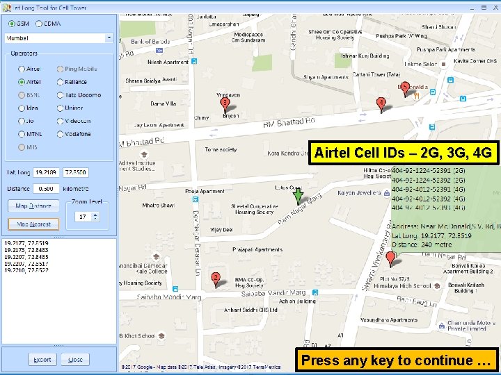Screen dimensions: 501x375
Task: Choose the Airtel operator
Action: tap(22, 82)
